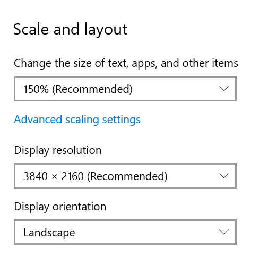
Task: Select the Scale and layout heading
Action: coord(70,30)
